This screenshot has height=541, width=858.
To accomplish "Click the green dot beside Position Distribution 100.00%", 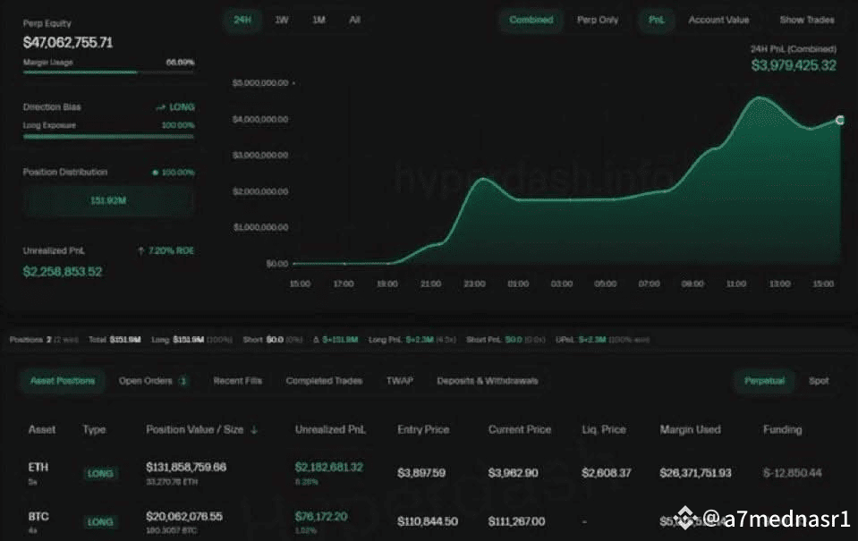I will 156,173.
